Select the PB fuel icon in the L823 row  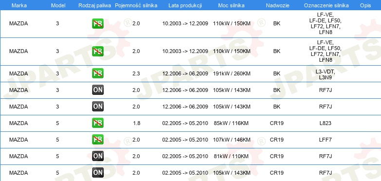coord(97,123)
